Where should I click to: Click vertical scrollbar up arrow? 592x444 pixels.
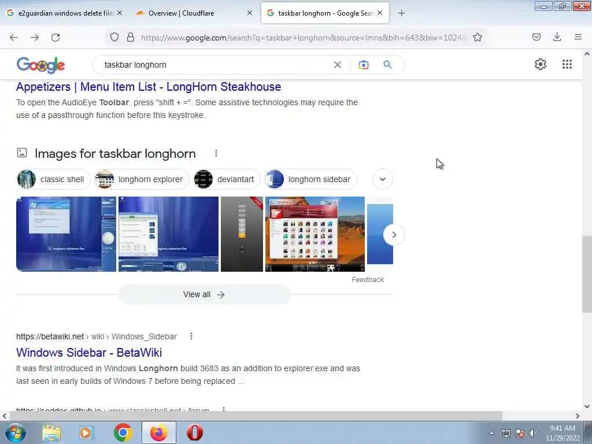[587, 54]
